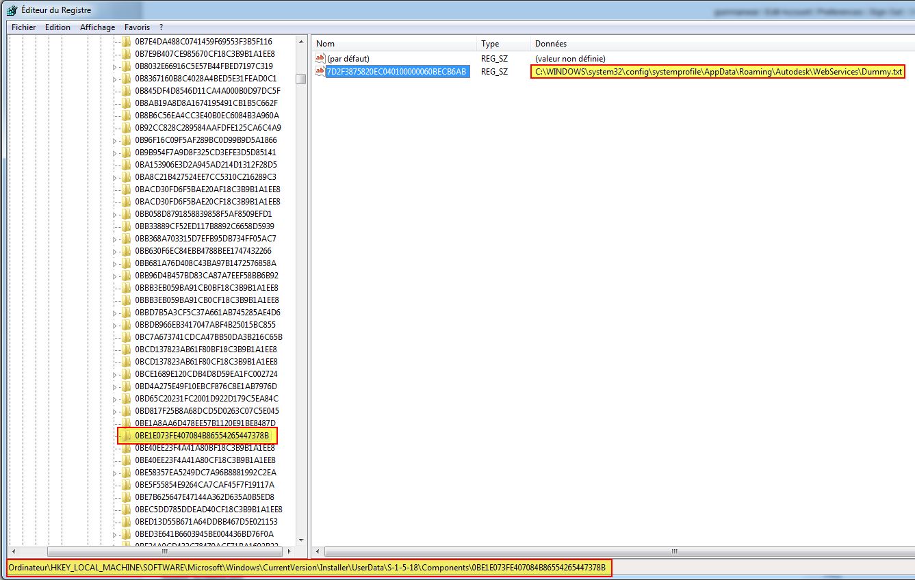The width and height of the screenshot is (915, 580).
Task: Click the folder icon beside 0BE5F55854E9264CA7CAF45F7F19117A
Action: (126, 485)
